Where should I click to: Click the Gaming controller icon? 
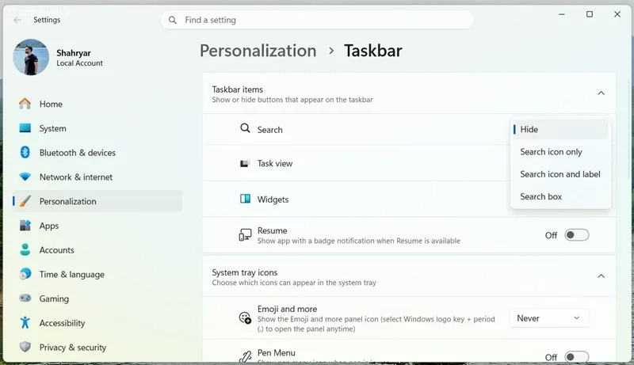pos(25,298)
